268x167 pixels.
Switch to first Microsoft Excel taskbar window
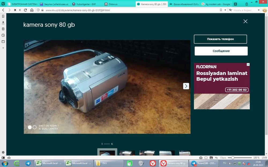[x=49, y=163]
